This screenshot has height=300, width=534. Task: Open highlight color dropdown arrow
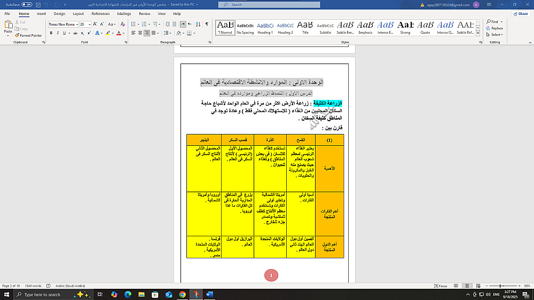113,33
